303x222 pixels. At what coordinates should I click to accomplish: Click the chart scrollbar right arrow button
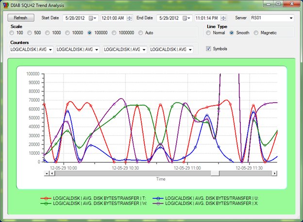274,174
